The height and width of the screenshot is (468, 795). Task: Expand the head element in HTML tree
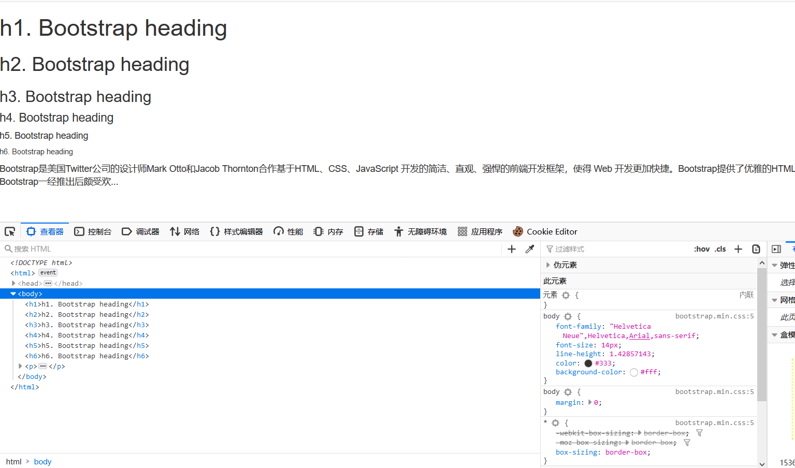pyautogui.click(x=13, y=283)
